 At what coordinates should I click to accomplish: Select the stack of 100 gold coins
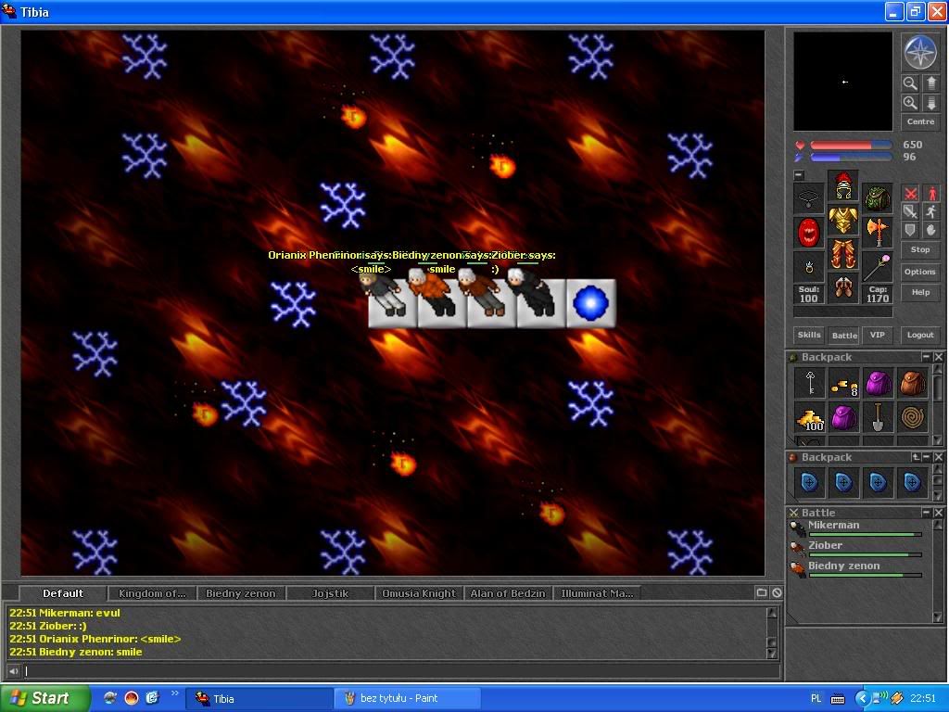[810, 418]
